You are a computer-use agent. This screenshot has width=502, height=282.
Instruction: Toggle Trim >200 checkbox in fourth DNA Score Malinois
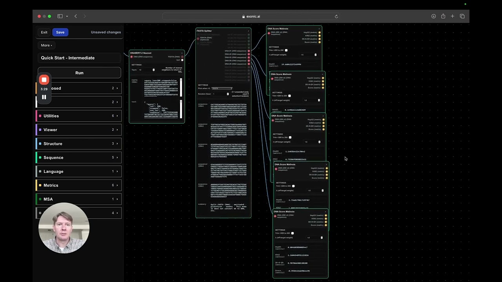click(293, 186)
